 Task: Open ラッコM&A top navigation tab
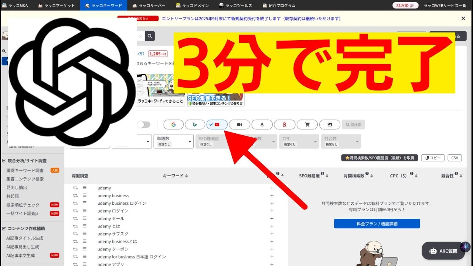(x=16, y=6)
